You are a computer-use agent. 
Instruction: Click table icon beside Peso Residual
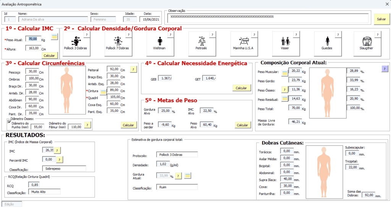coord(284,99)
